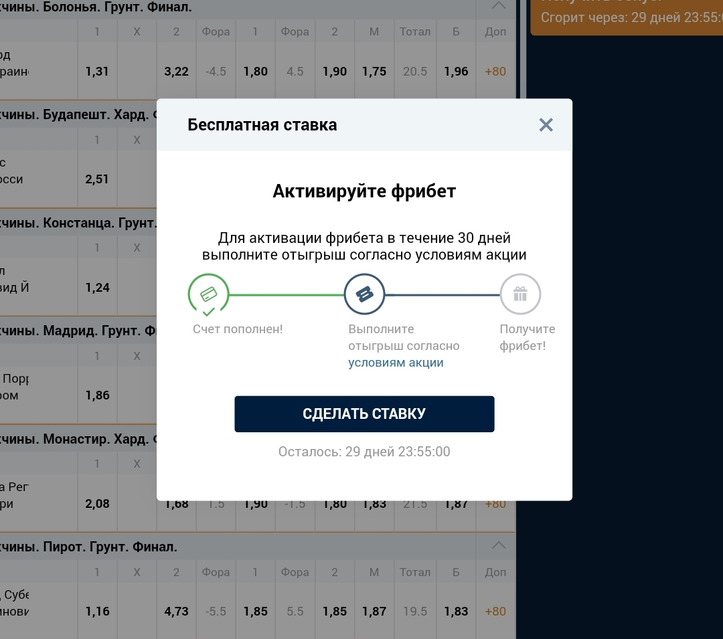Select odds 2,51 in the Будапешт match
This screenshot has width=723, height=639.
pos(97,179)
